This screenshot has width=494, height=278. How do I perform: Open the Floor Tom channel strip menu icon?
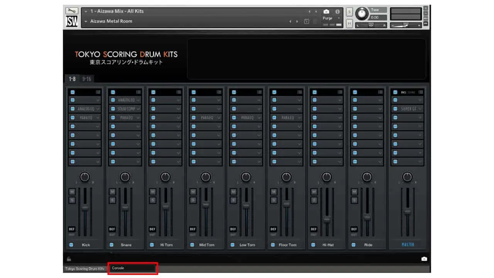pos(299,92)
